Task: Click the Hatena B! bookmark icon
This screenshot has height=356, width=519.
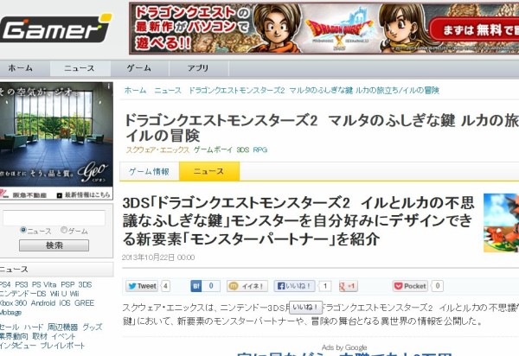Action: click(x=196, y=286)
